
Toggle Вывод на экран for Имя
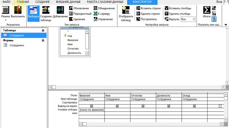(117, 106)
